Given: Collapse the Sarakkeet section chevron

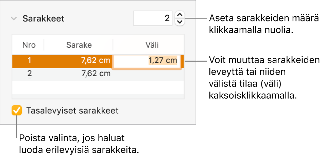Looking at the screenshot, I should click(x=14, y=19).
